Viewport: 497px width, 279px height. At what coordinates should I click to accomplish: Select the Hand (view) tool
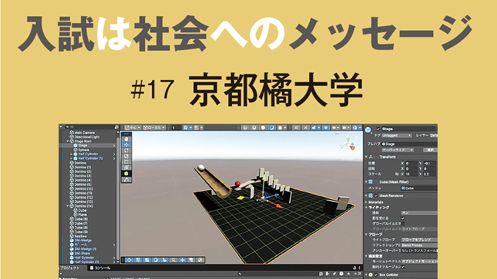point(127,139)
